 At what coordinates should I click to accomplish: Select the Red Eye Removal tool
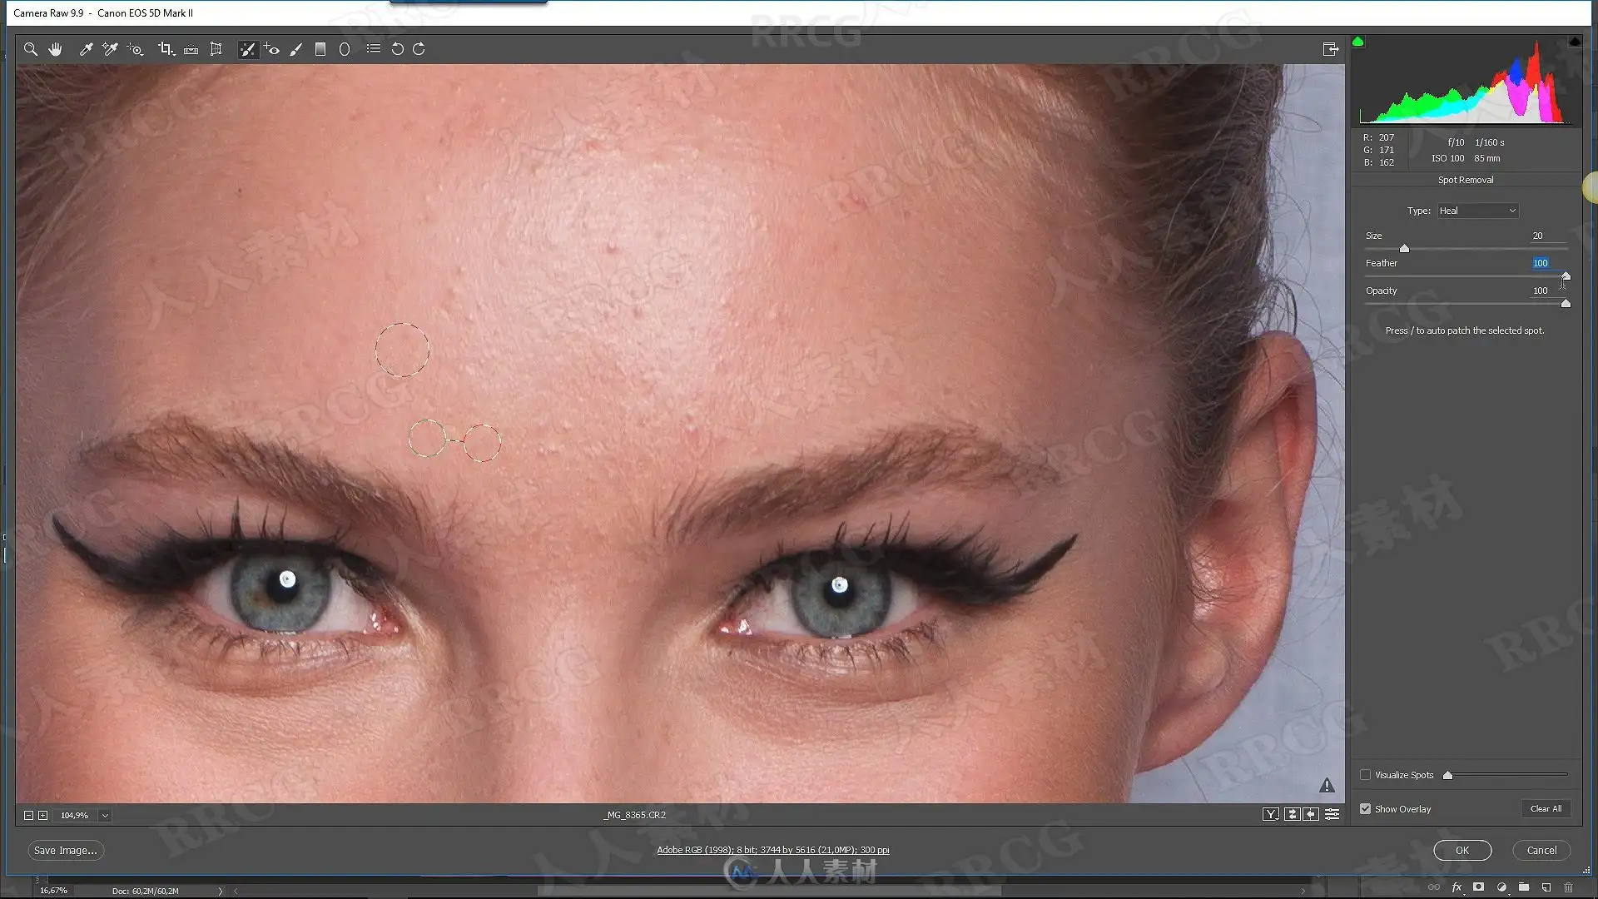[271, 49]
